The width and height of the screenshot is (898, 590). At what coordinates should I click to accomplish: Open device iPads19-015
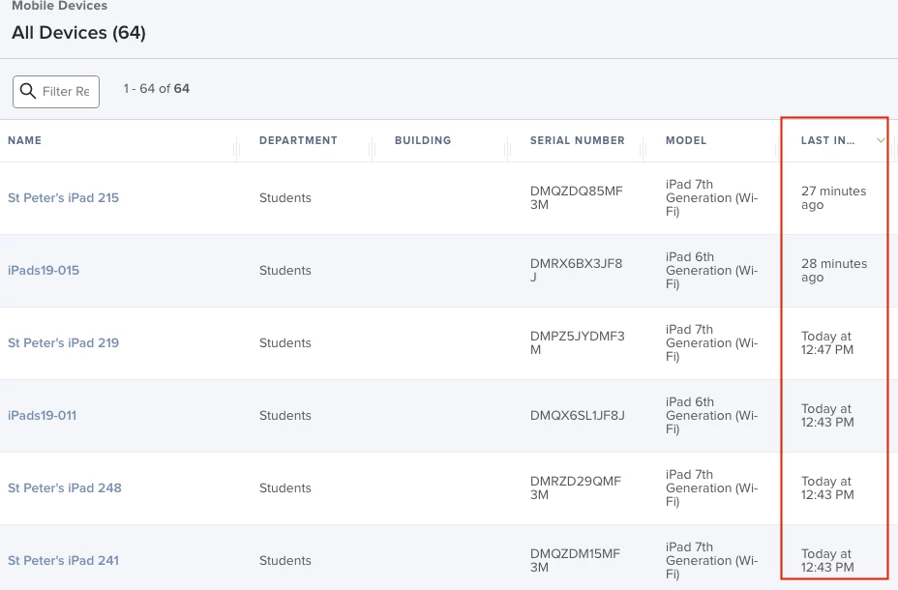tap(44, 271)
